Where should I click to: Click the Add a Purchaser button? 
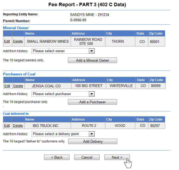[92, 102]
